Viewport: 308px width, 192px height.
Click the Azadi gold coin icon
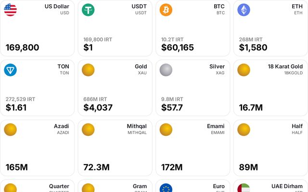(x=11, y=130)
